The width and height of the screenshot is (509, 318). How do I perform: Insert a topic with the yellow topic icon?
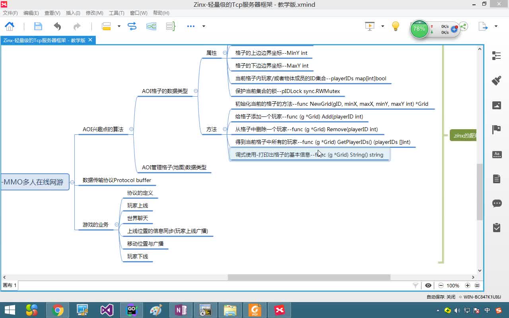click(x=106, y=26)
